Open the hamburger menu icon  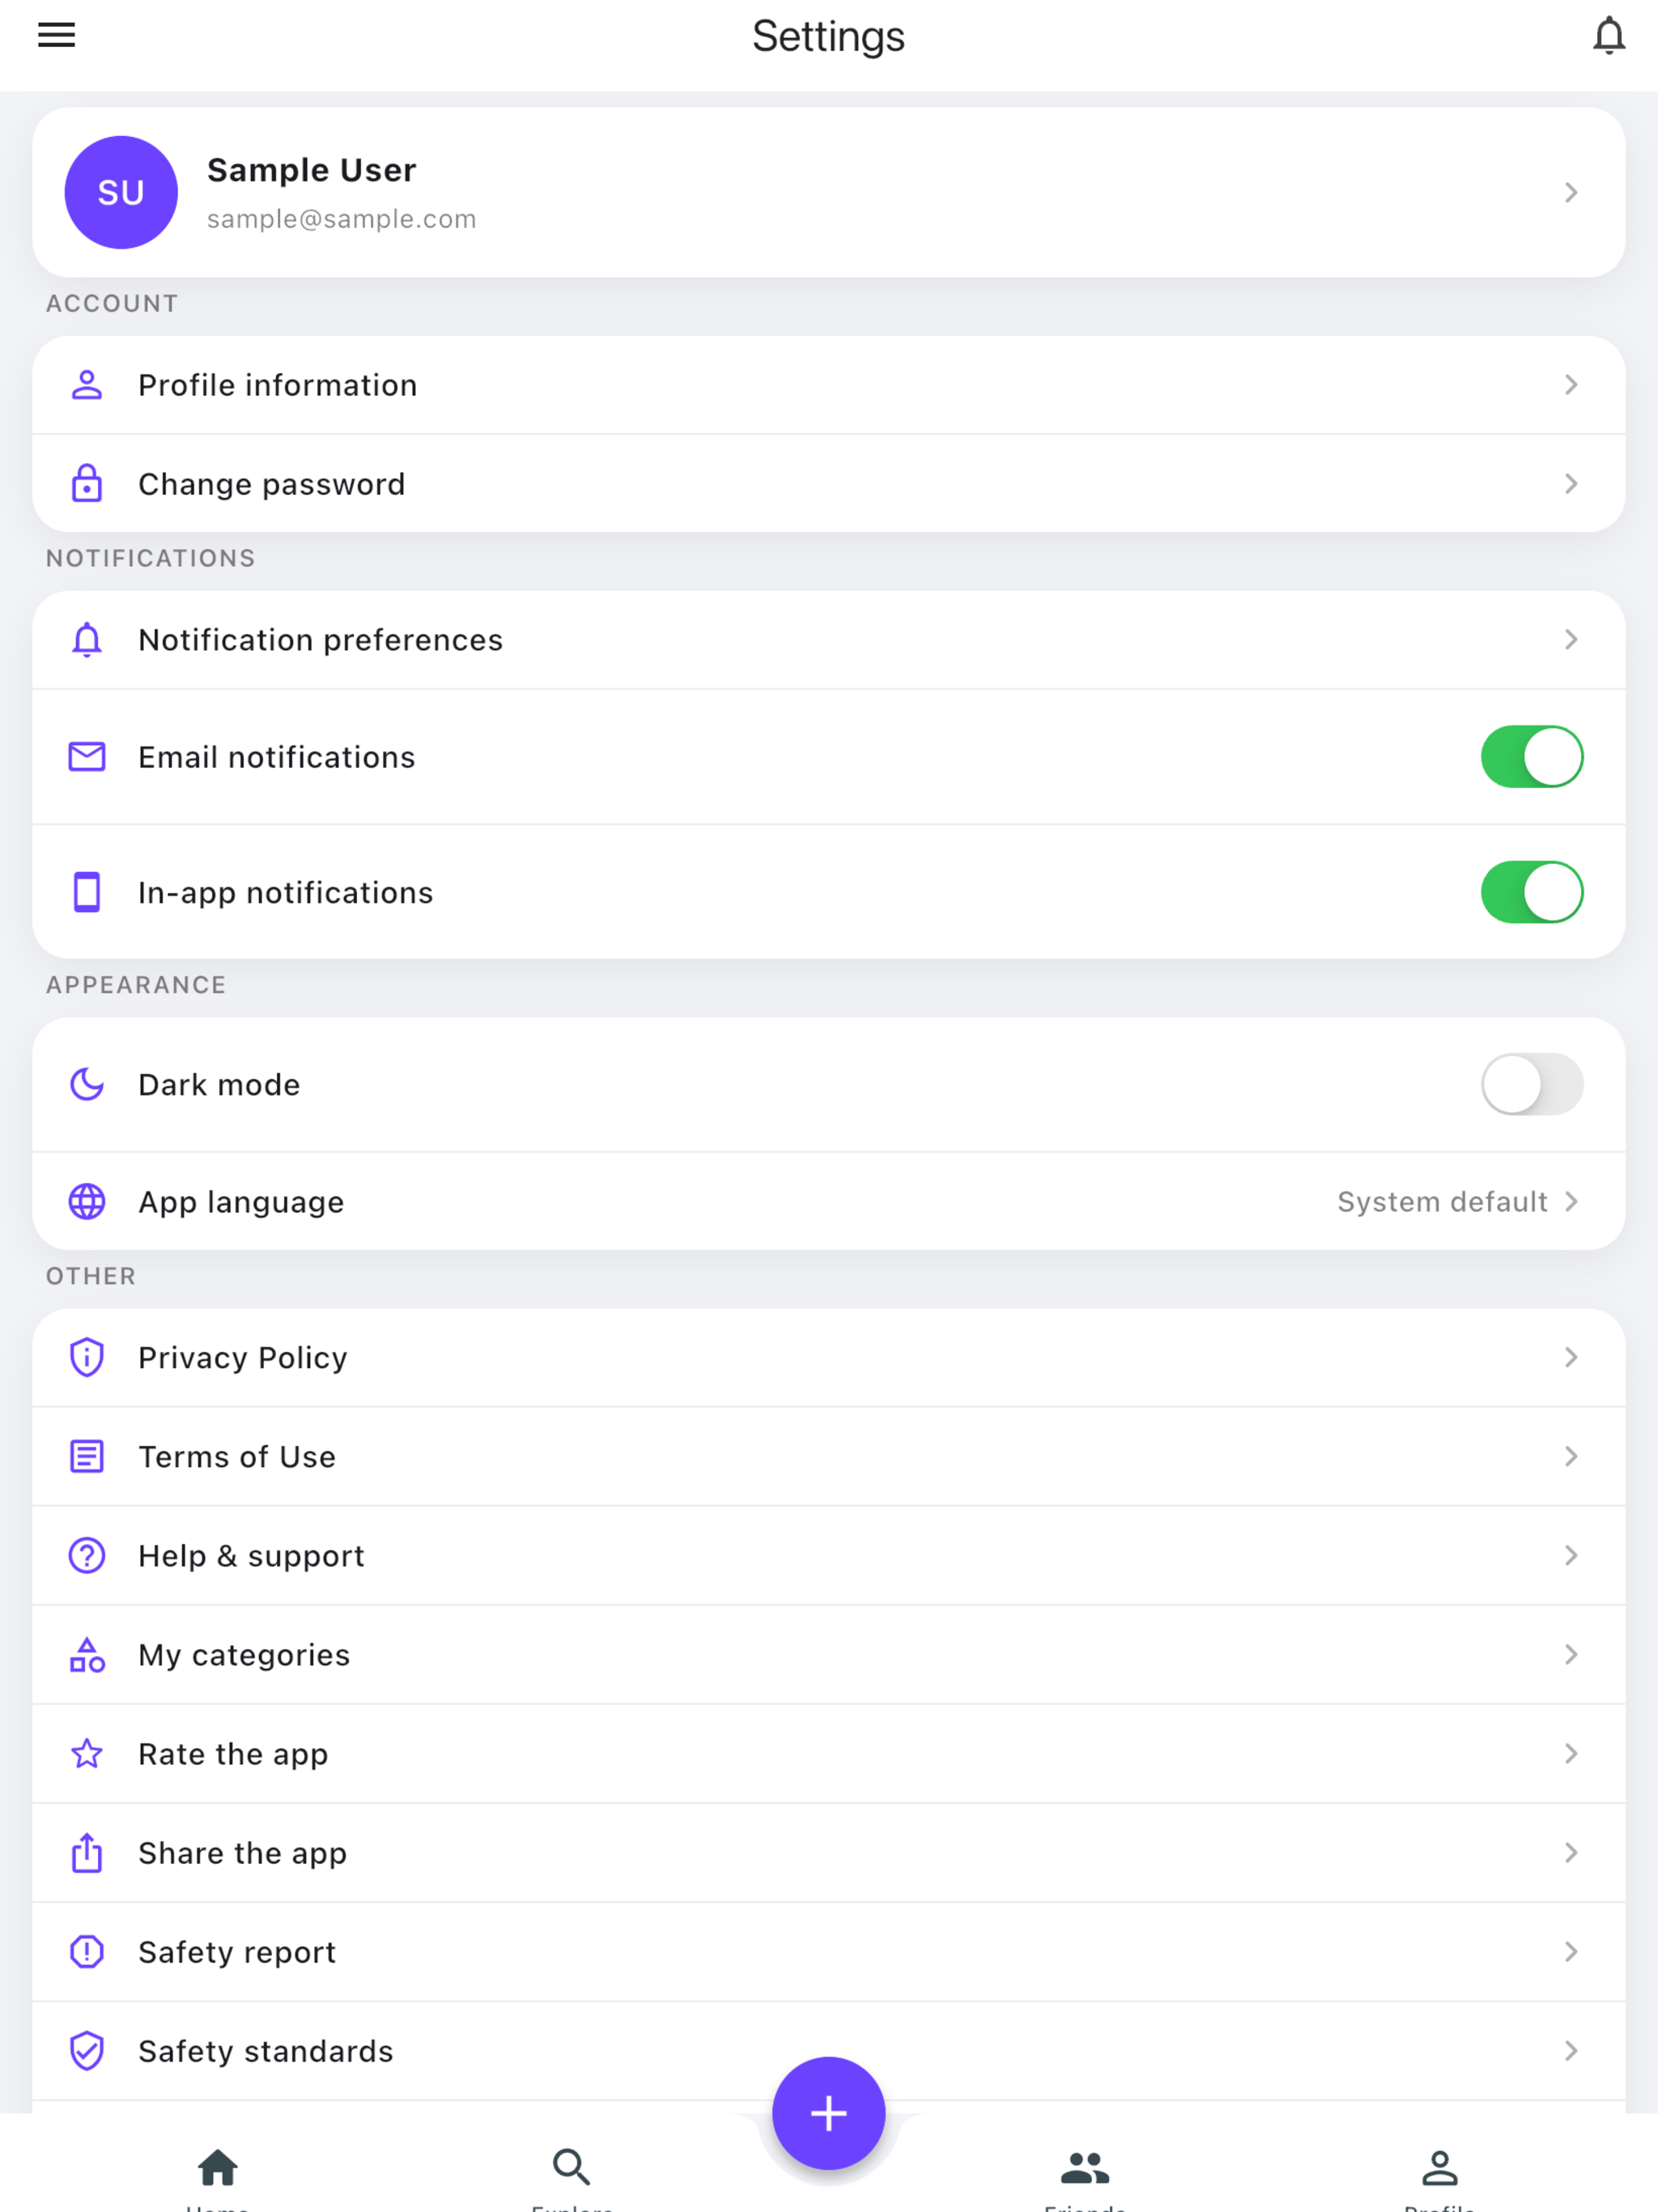pos(56,35)
